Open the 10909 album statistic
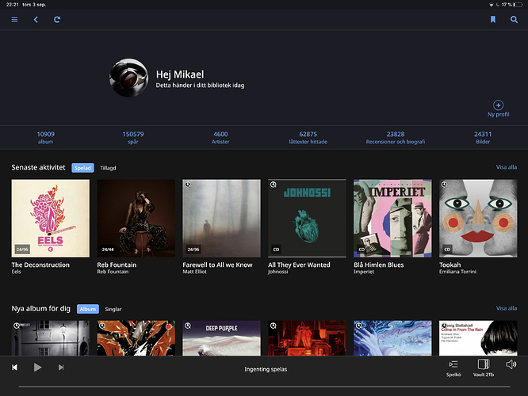Image resolution: width=528 pixels, height=396 pixels. [45, 138]
